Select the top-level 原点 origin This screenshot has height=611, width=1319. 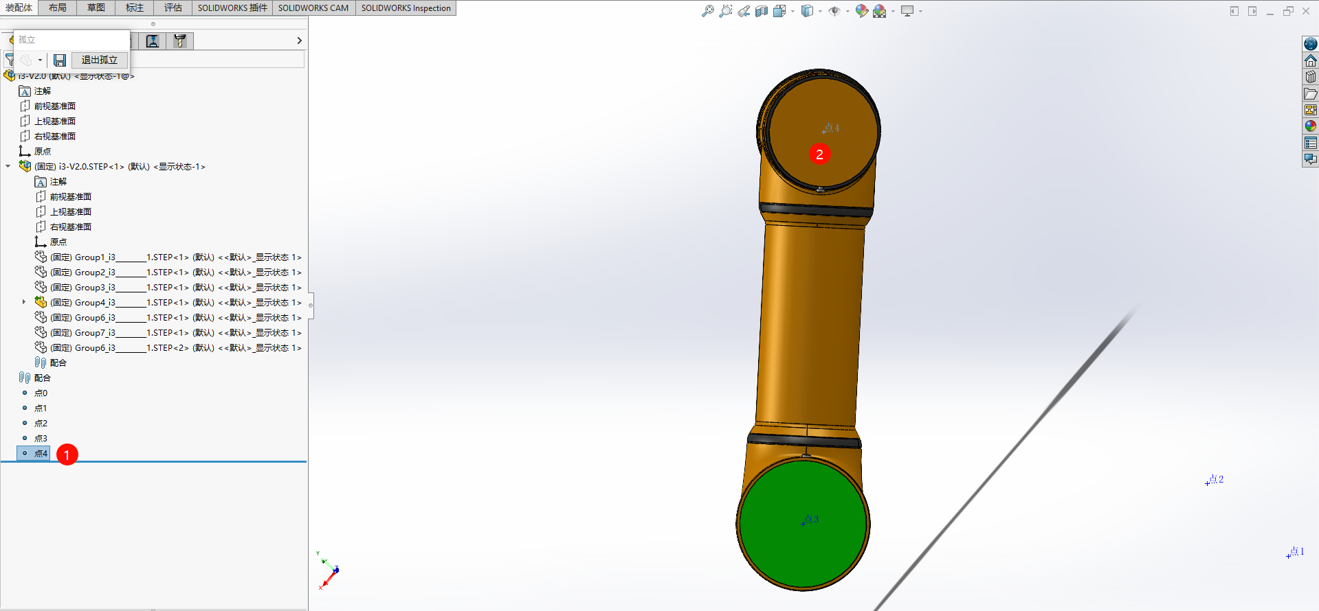(x=35, y=151)
